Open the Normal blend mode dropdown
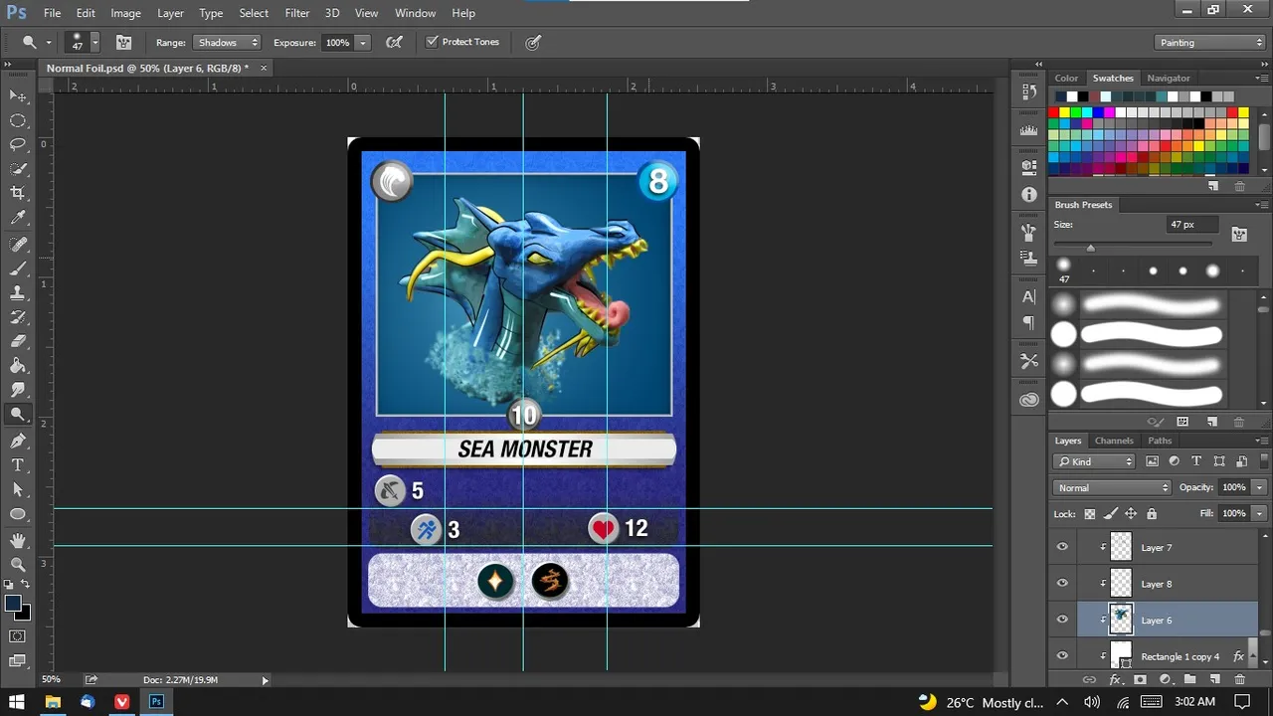The image size is (1273, 716). pyautogui.click(x=1112, y=487)
